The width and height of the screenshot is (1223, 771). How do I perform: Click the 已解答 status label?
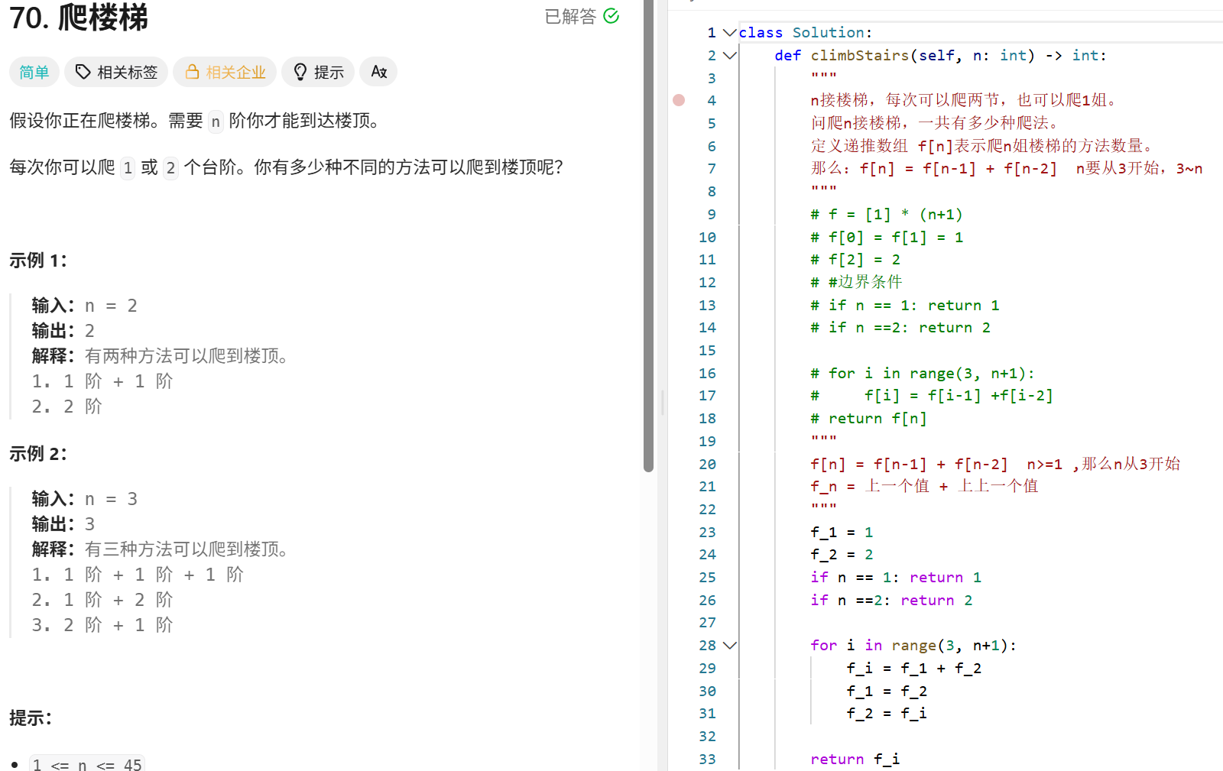569,15
